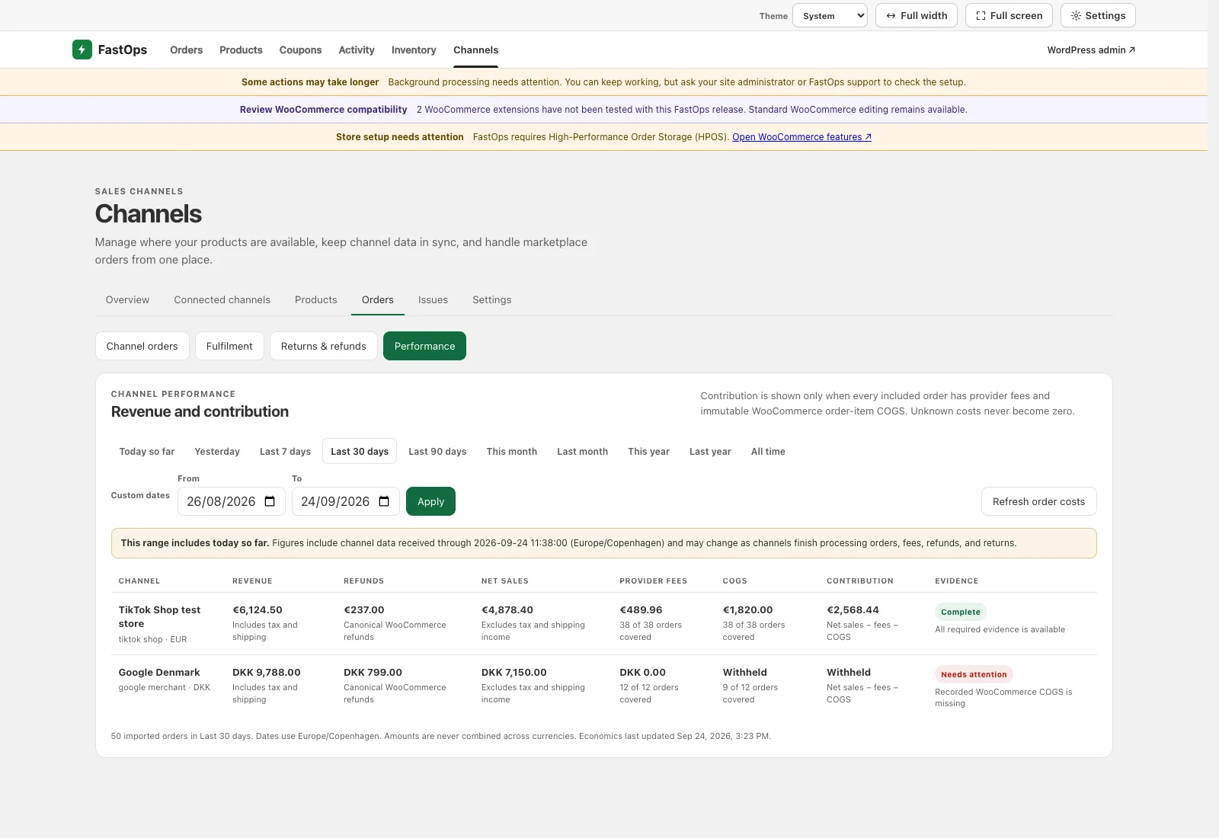Click the €1,820.00 COGS value

[747, 610]
